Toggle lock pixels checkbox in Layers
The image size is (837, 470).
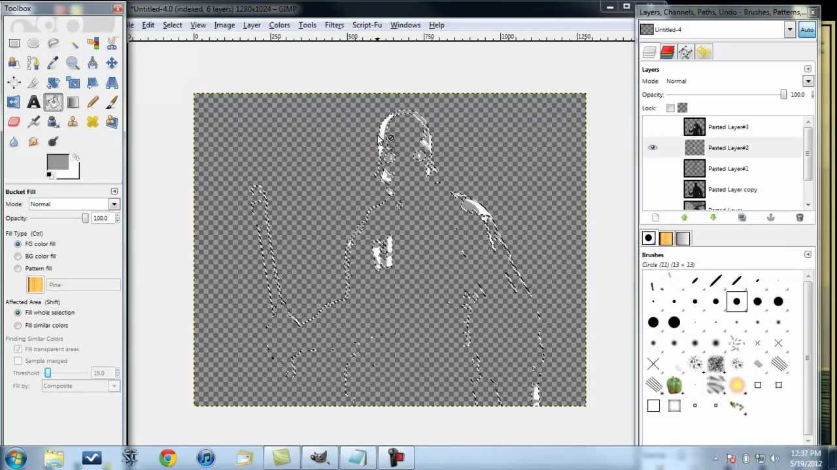coord(670,108)
